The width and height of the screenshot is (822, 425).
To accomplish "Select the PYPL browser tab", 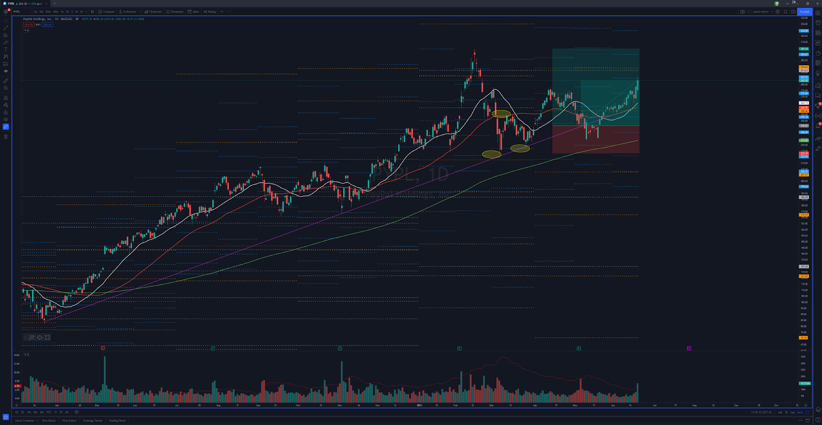I will coord(25,4).
